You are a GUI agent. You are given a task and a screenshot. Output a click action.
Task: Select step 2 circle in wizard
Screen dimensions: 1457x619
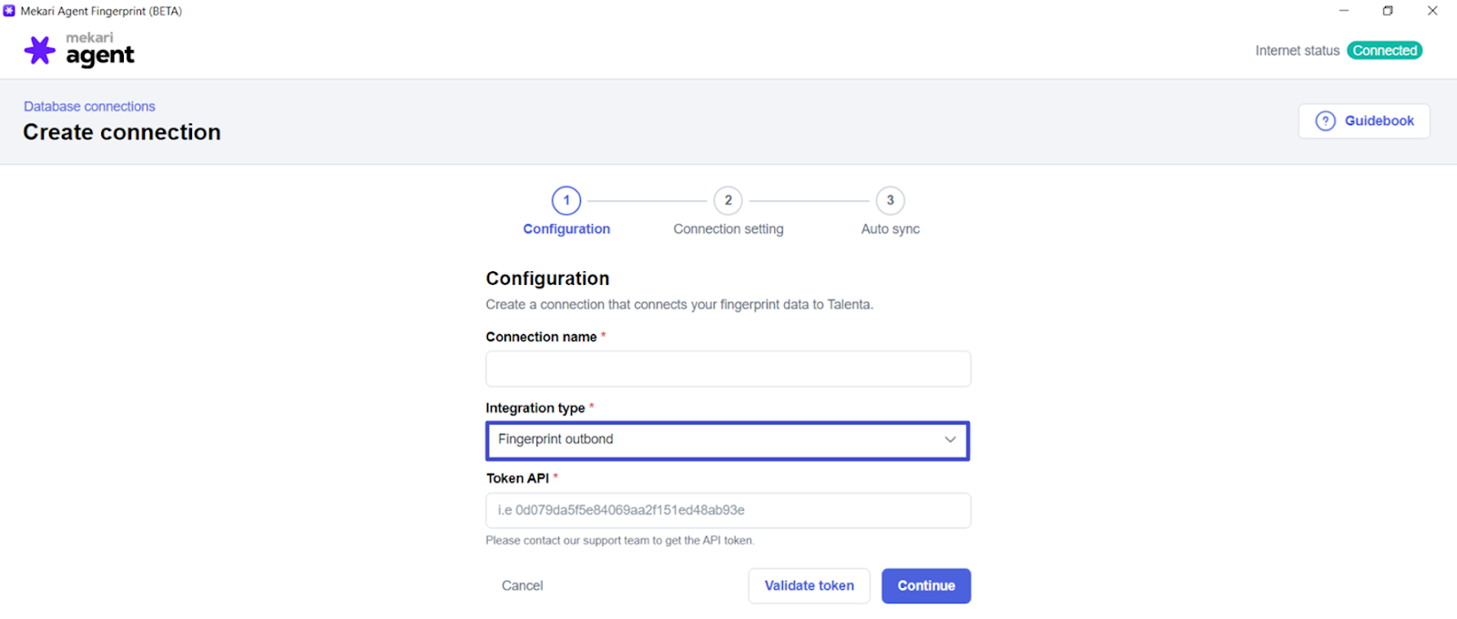click(x=728, y=200)
